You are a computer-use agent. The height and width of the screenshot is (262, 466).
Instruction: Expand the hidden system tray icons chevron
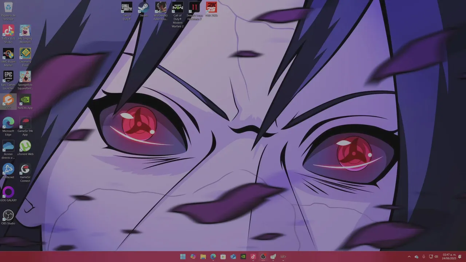coord(409,257)
